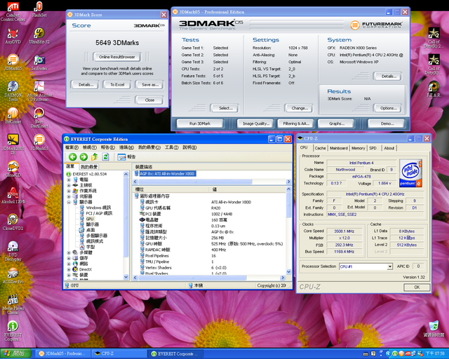449x359 pixels.
Task: Open the Adobe Acrobat 7.0 Professional shortcut
Action: click(39, 91)
